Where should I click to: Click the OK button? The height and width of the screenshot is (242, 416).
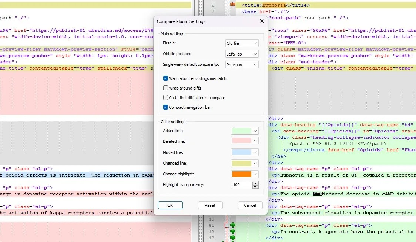[170, 205]
